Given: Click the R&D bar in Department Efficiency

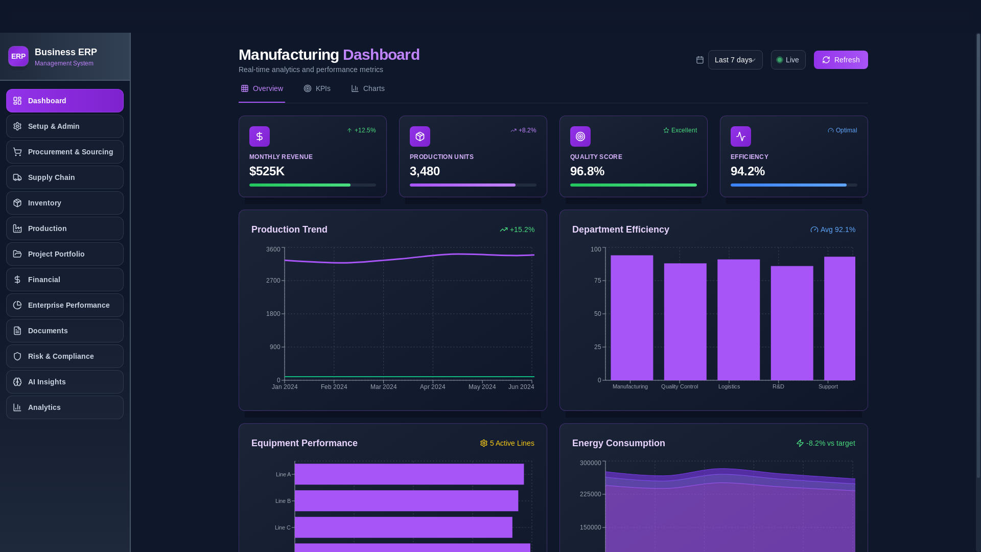Looking at the screenshot, I should tap(792, 323).
